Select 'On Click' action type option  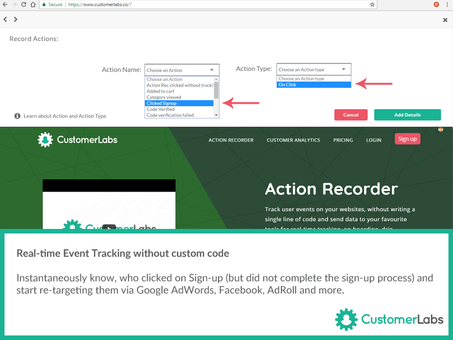(314, 84)
